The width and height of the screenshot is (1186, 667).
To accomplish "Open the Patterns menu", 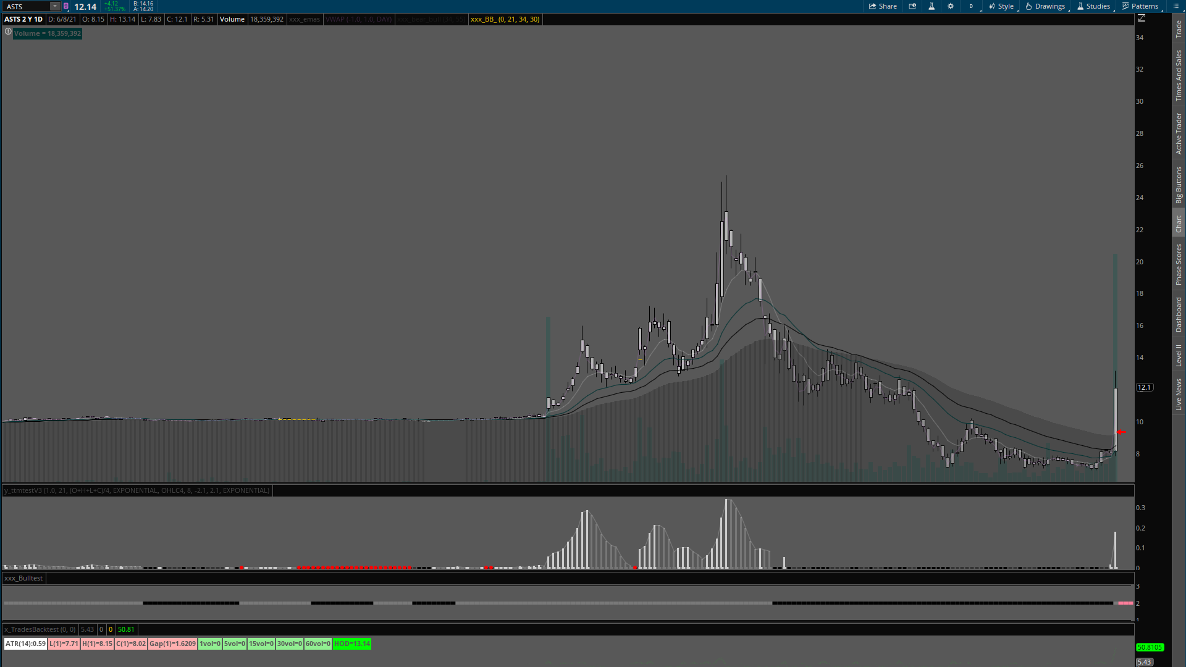I will coord(1140,6).
